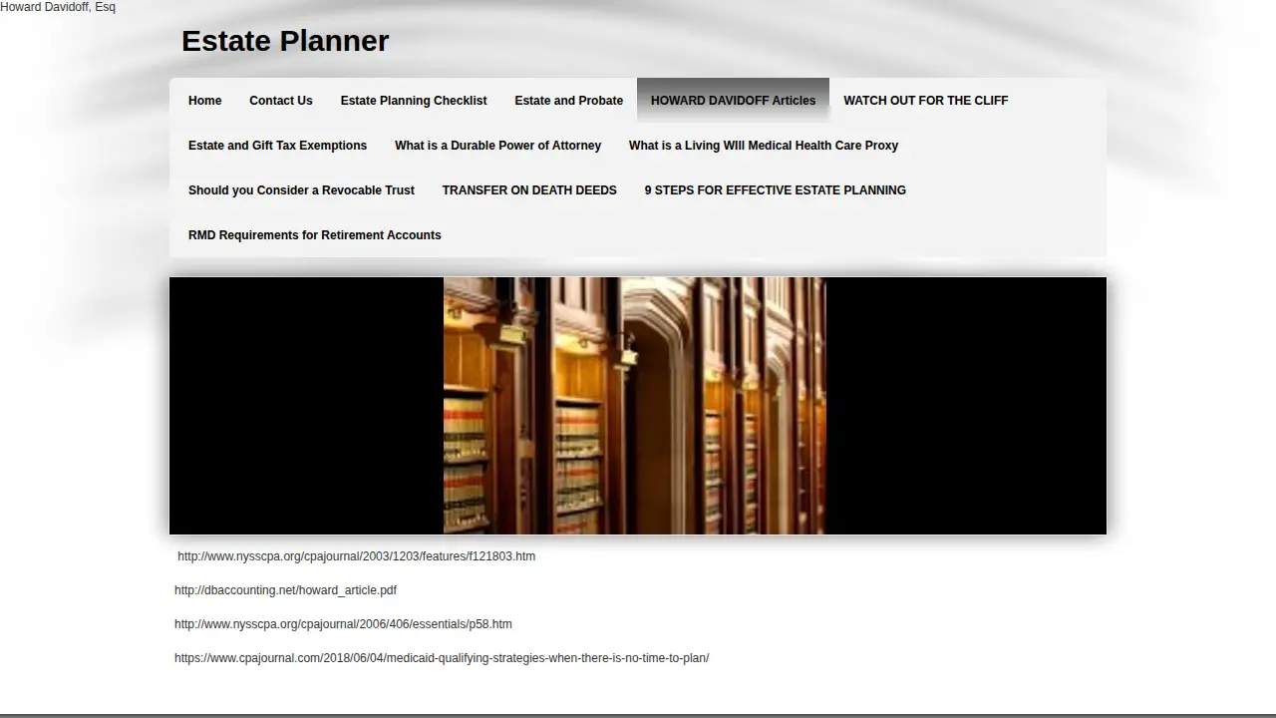The height and width of the screenshot is (718, 1276).
Task: Go to Estate and Gift Tax Exemptions
Action: coord(277,146)
